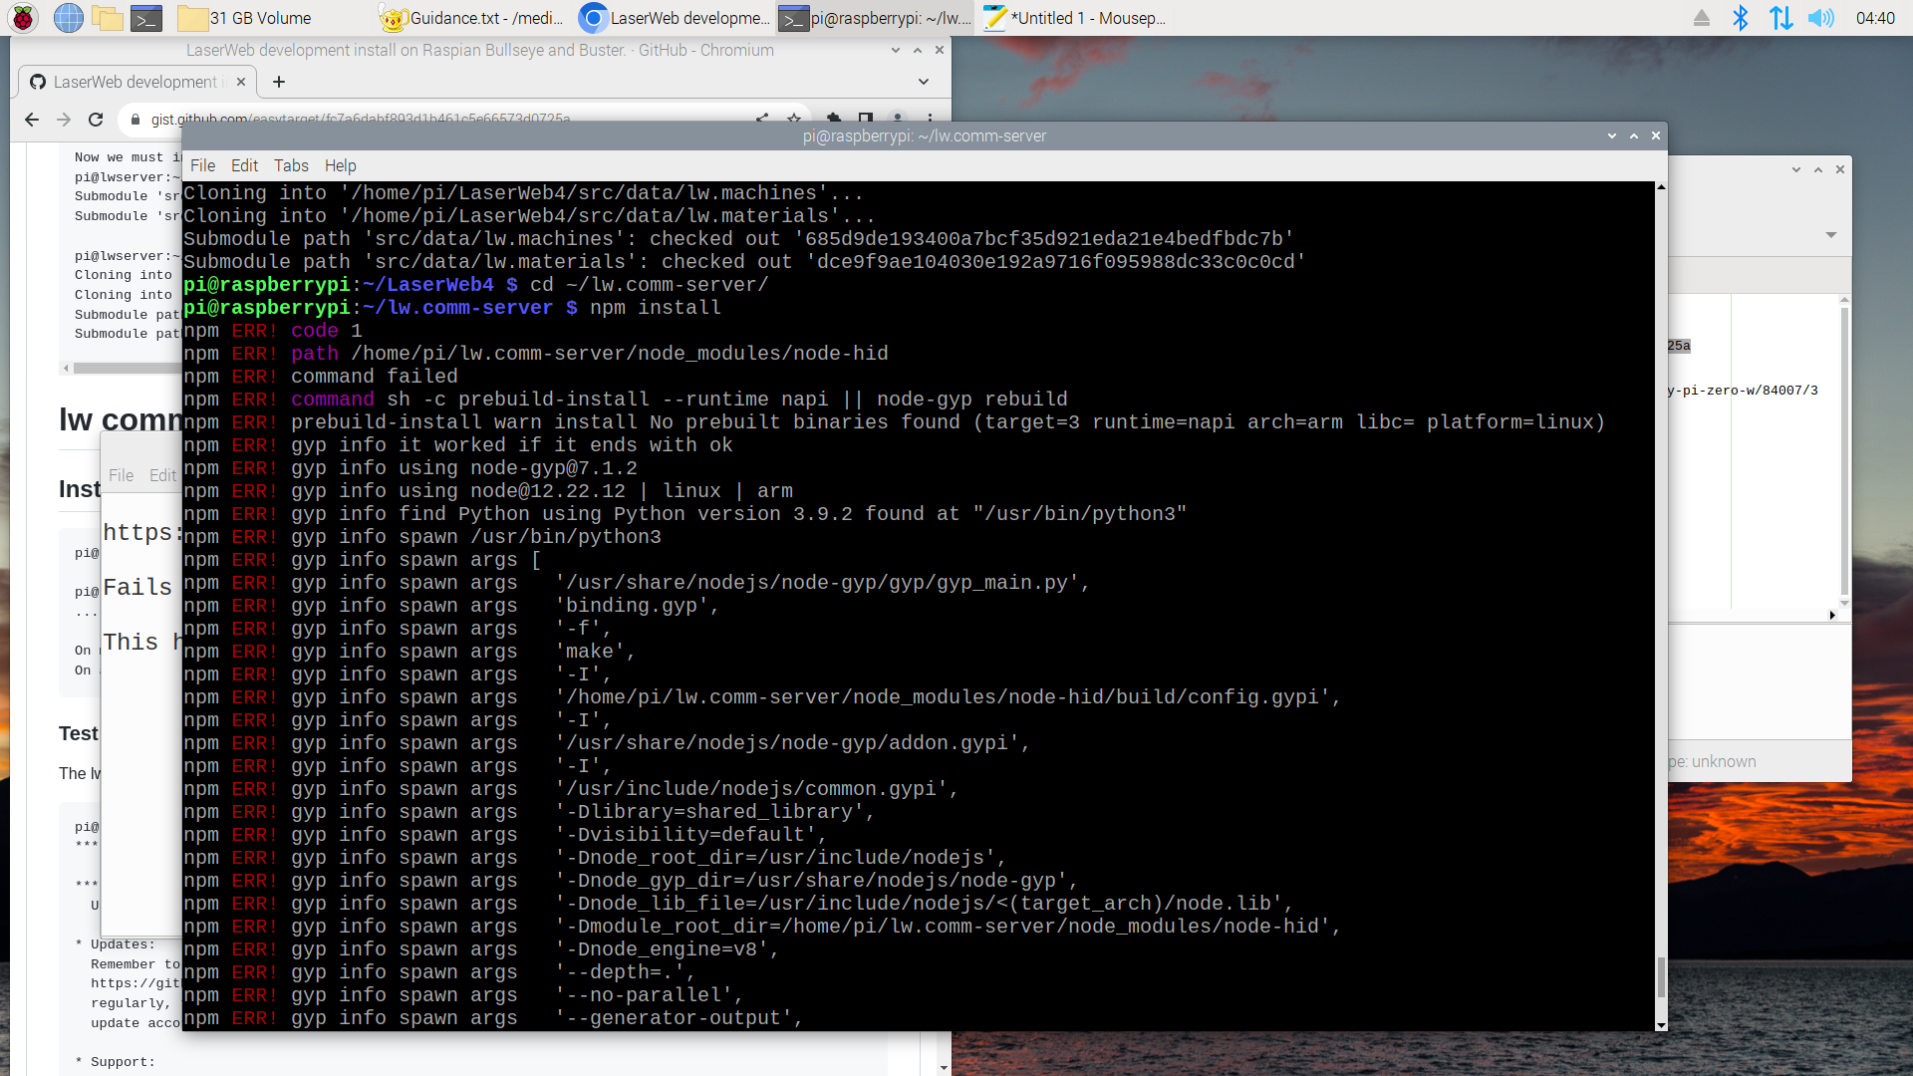The image size is (1913, 1076).
Task: Open the volume control speaker icon
Action: [1820, 18]
